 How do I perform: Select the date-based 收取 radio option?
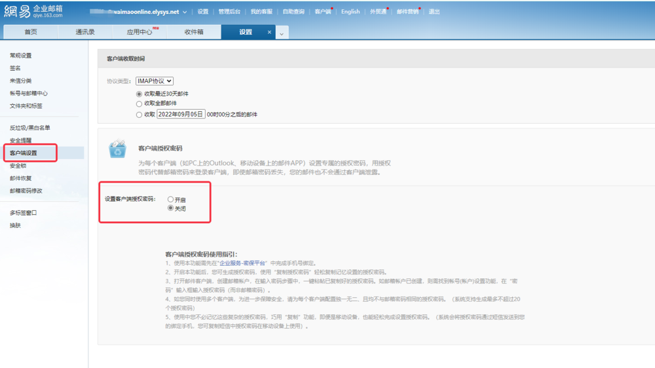[x=139, y=115]
